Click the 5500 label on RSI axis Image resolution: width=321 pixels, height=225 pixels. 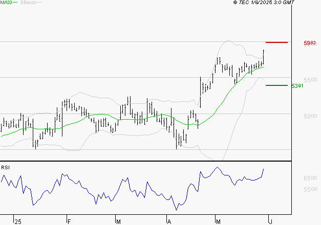pyautogui.click(x=311, y=190)
